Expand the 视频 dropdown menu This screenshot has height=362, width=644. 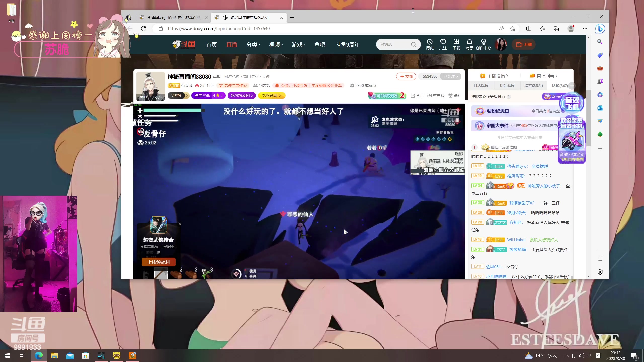(x=276, y=44)
